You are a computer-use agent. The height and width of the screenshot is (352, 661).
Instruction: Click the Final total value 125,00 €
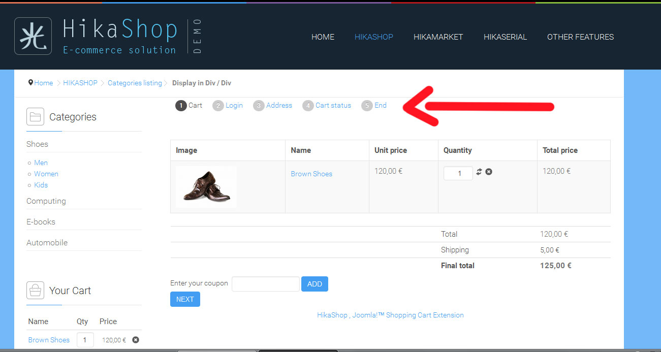[x=556, y=265]
